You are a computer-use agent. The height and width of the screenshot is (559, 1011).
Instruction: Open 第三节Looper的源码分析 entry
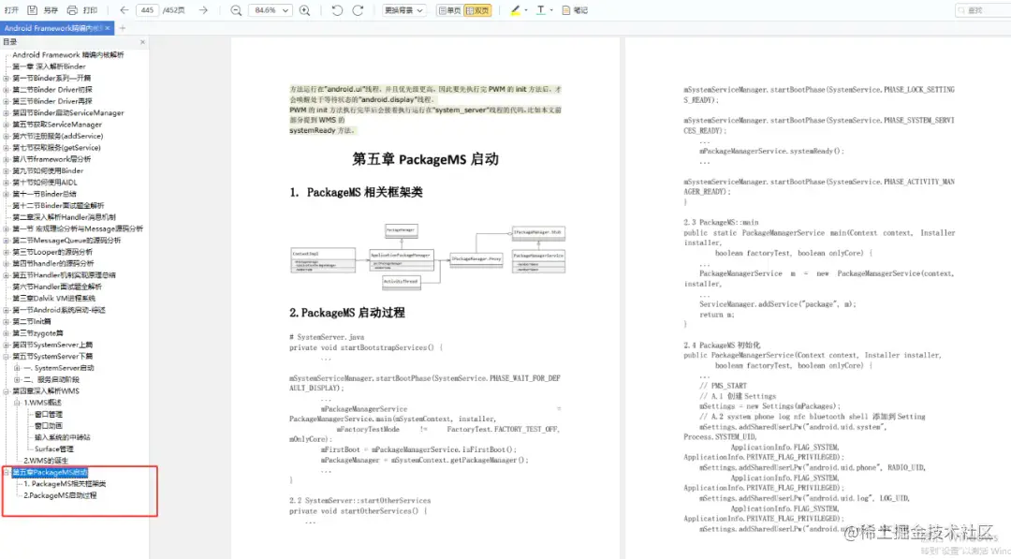pos(52,252)
